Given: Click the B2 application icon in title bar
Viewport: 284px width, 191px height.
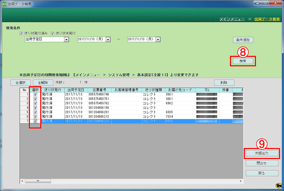Looking at the screenshot, I should (4, 4).
